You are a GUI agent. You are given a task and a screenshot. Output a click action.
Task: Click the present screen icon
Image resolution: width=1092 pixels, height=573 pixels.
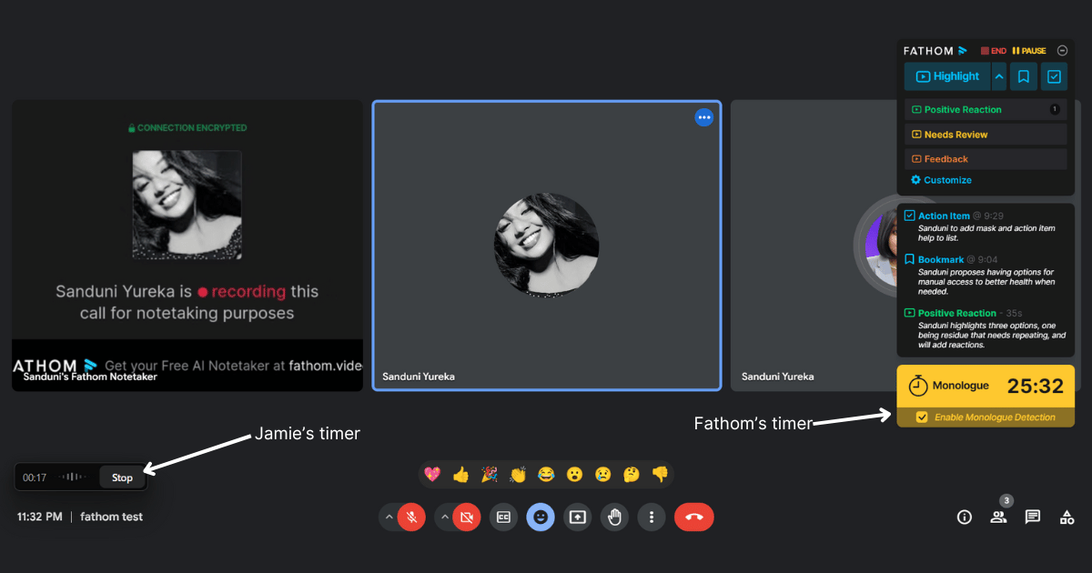click(578, 517)
